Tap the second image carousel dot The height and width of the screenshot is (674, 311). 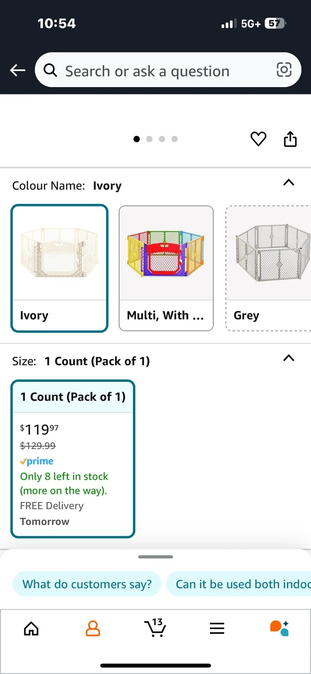[x=149, y=139]
